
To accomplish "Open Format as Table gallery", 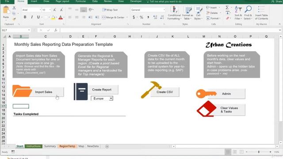I will click(x=187, y=13).
